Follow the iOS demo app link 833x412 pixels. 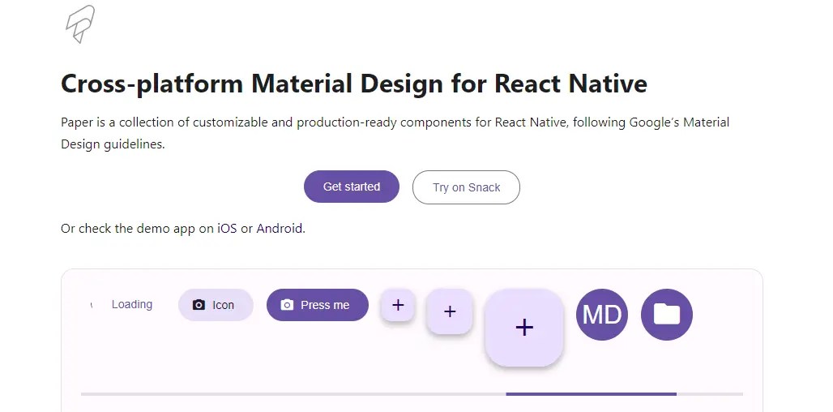[227, 229]
